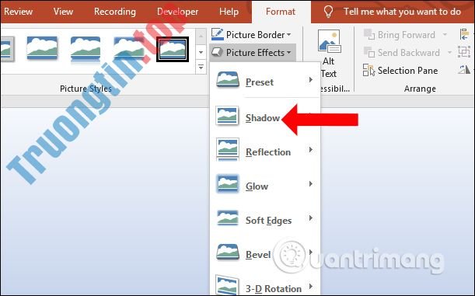Click the Group objects icon

tap(464, 52)
